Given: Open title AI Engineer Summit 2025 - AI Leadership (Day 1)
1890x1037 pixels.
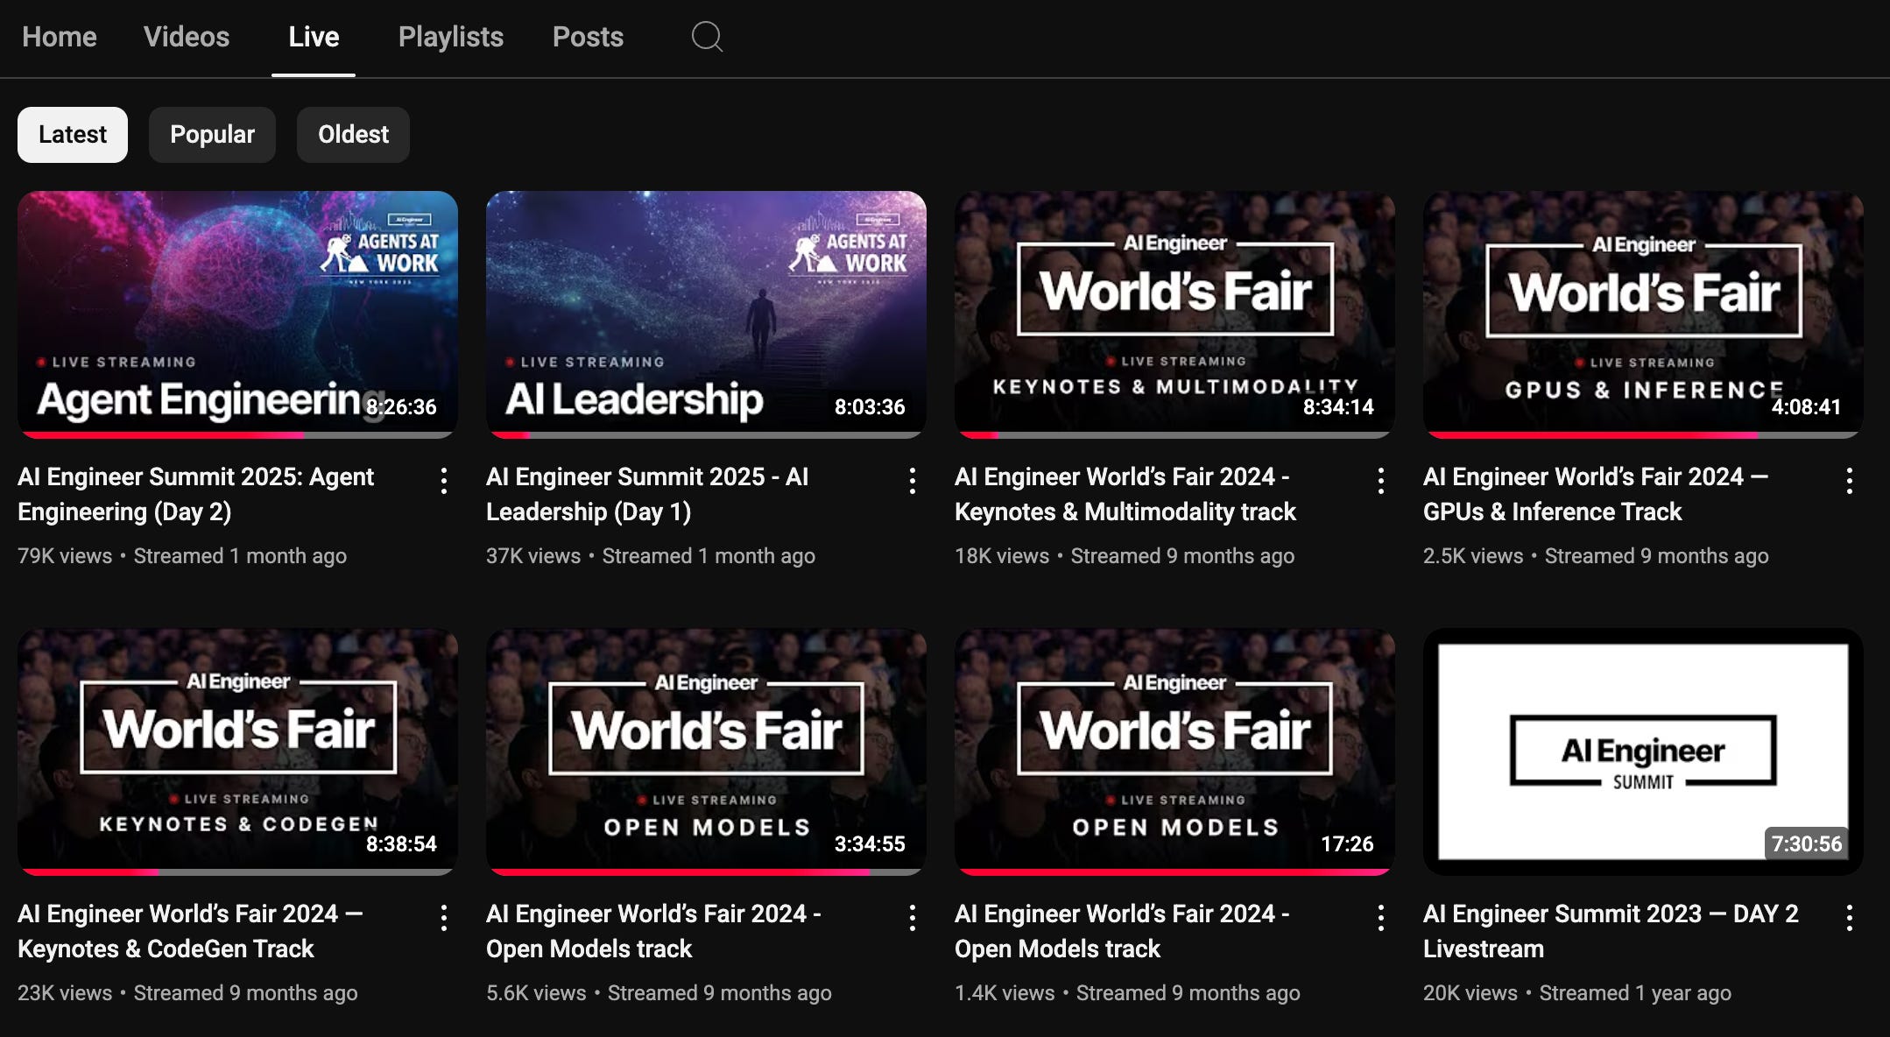Looking at the screenshot, I should click(x=647, y=494).
